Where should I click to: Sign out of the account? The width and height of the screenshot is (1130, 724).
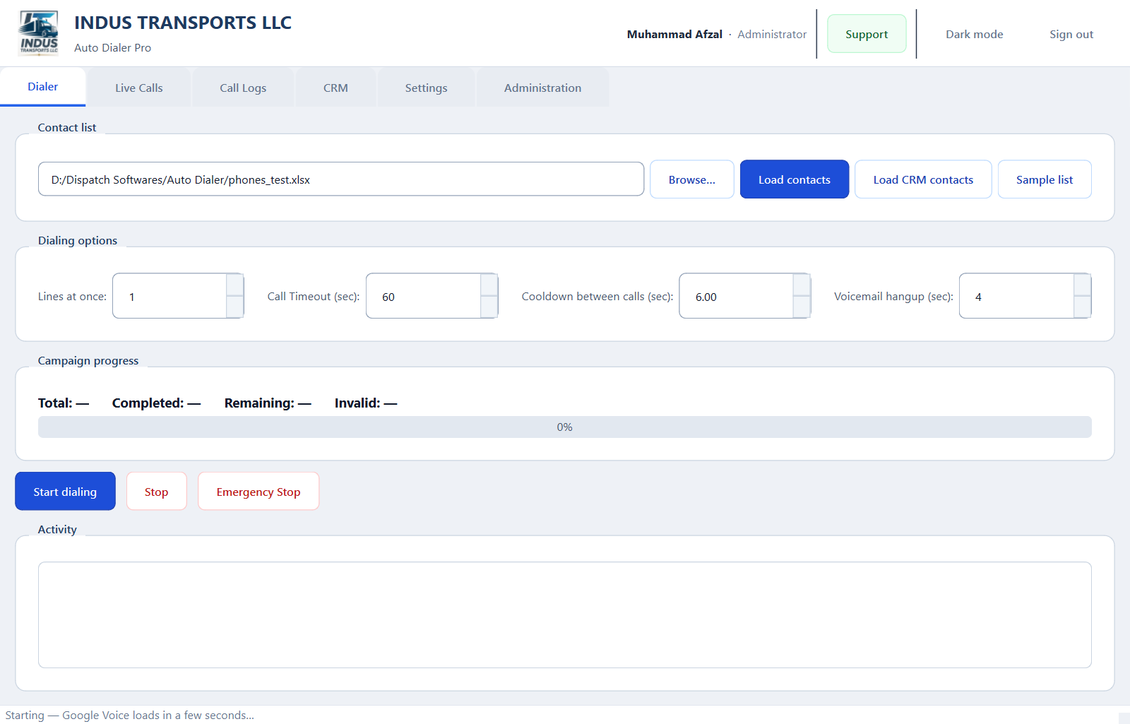pos(1071,34)
